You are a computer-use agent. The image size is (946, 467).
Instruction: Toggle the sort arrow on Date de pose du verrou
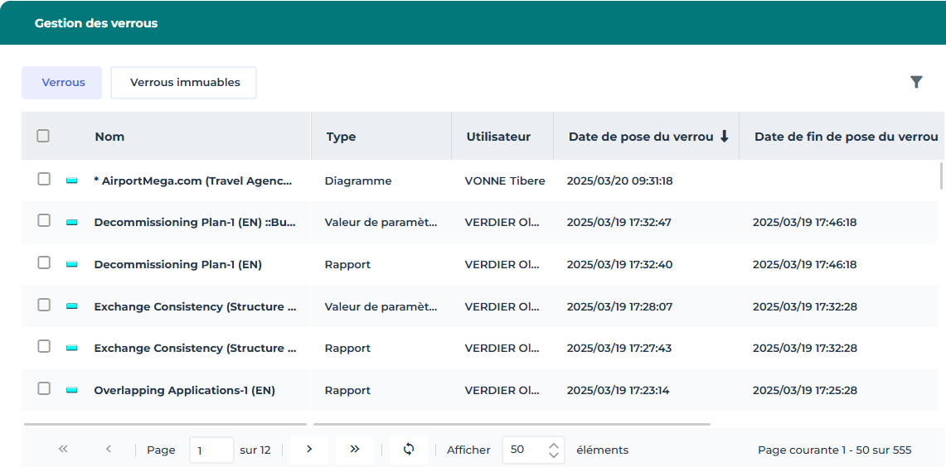point(724,137)
